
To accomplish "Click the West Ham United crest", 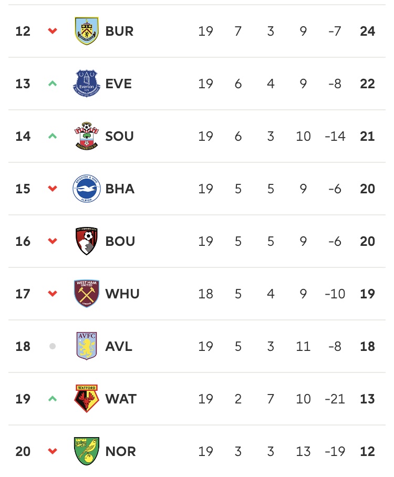I will tap(87, 294).
